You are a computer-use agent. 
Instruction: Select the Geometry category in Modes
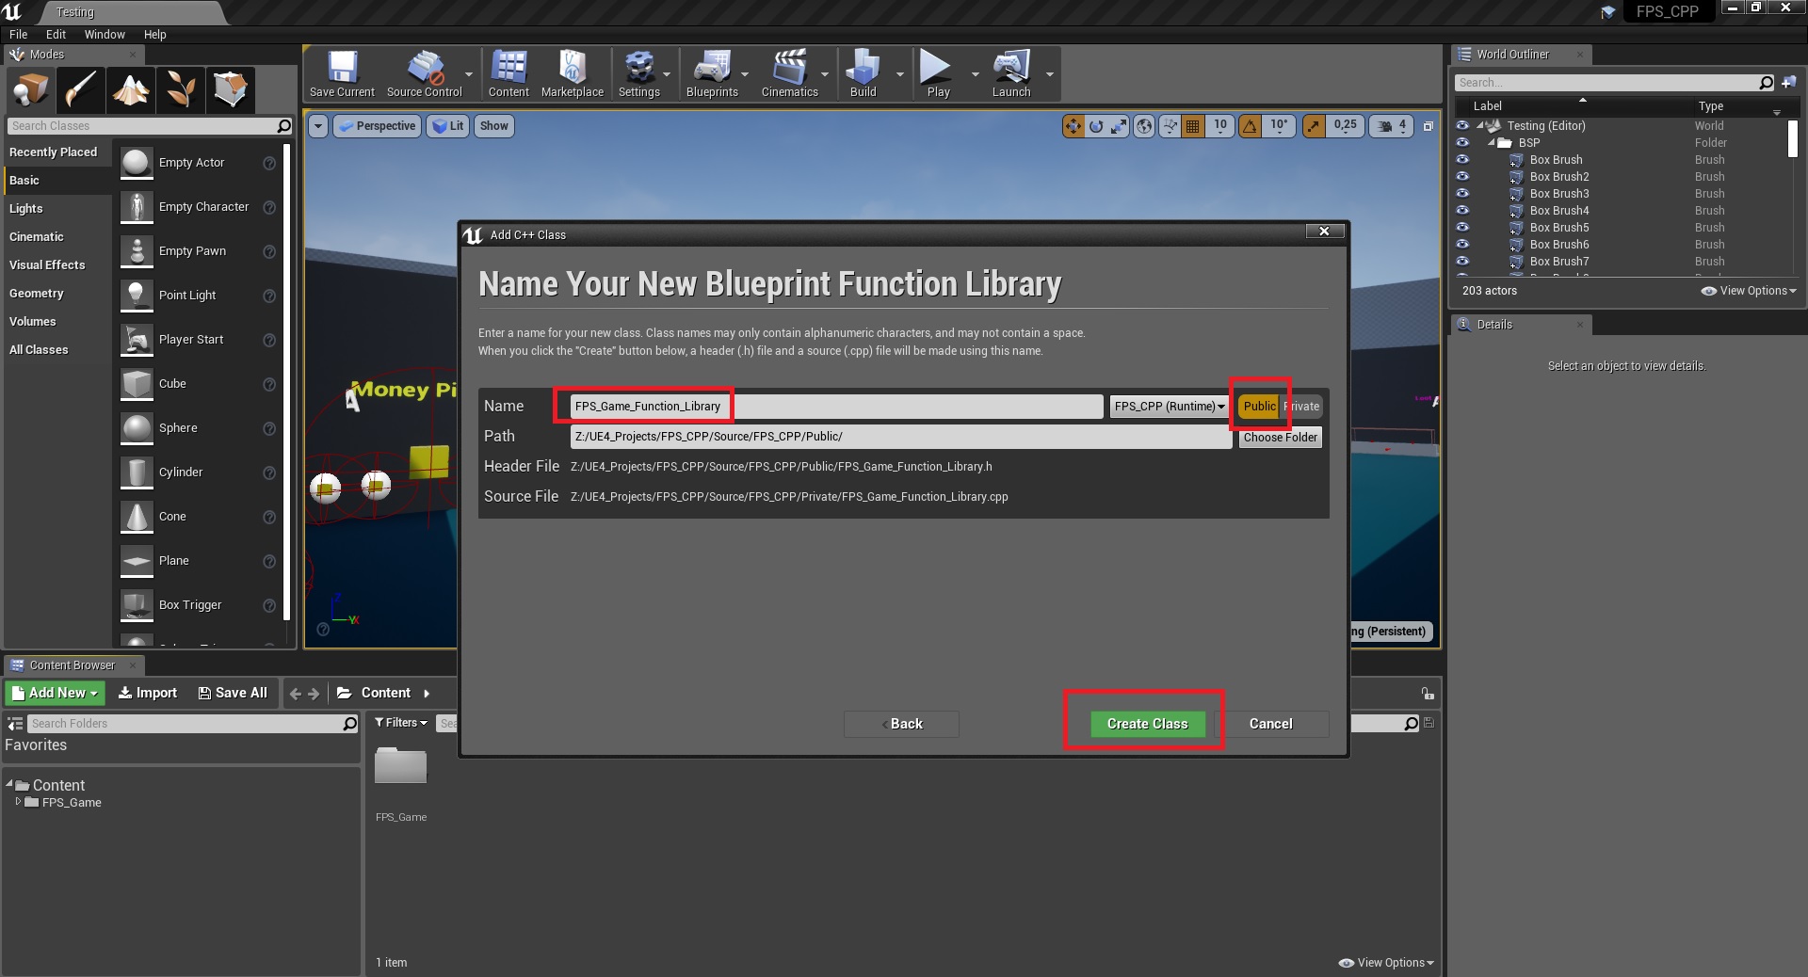pyautogui.click(x=37, y=294)
